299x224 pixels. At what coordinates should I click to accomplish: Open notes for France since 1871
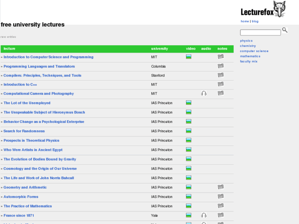coord(220,215)
